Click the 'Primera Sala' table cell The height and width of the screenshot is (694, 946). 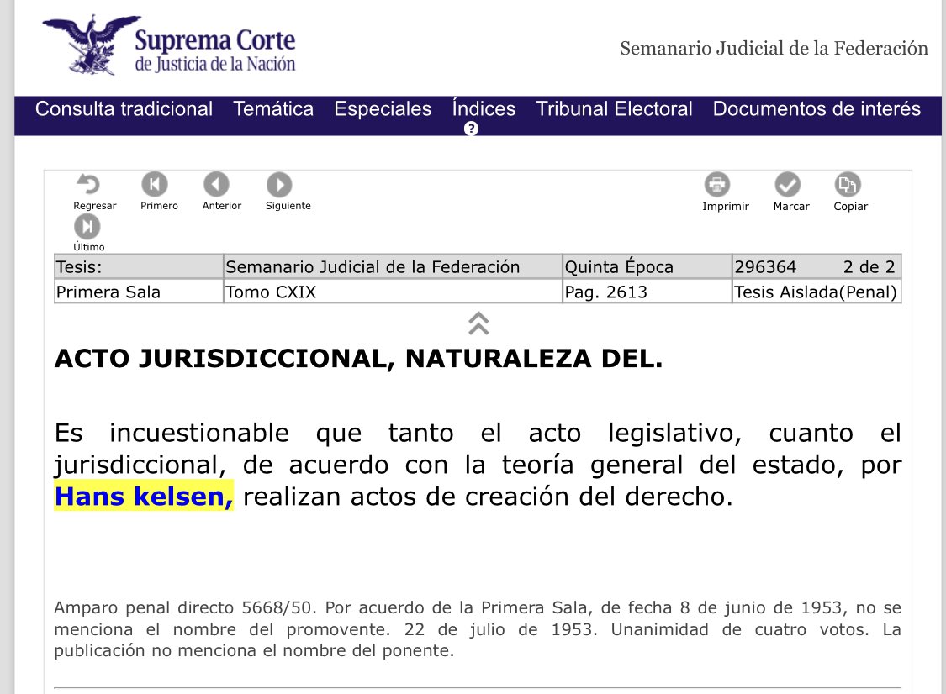(139, 292)
